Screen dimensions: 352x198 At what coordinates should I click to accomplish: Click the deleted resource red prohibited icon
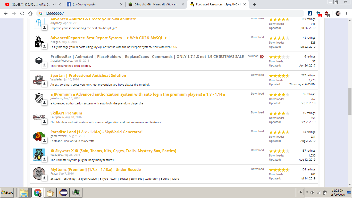coord(262,56)
